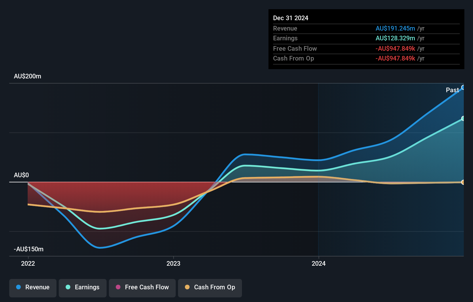473x302 pixels.
Task: Click the Revenue row label in tooltip
Action: [285, 28]
